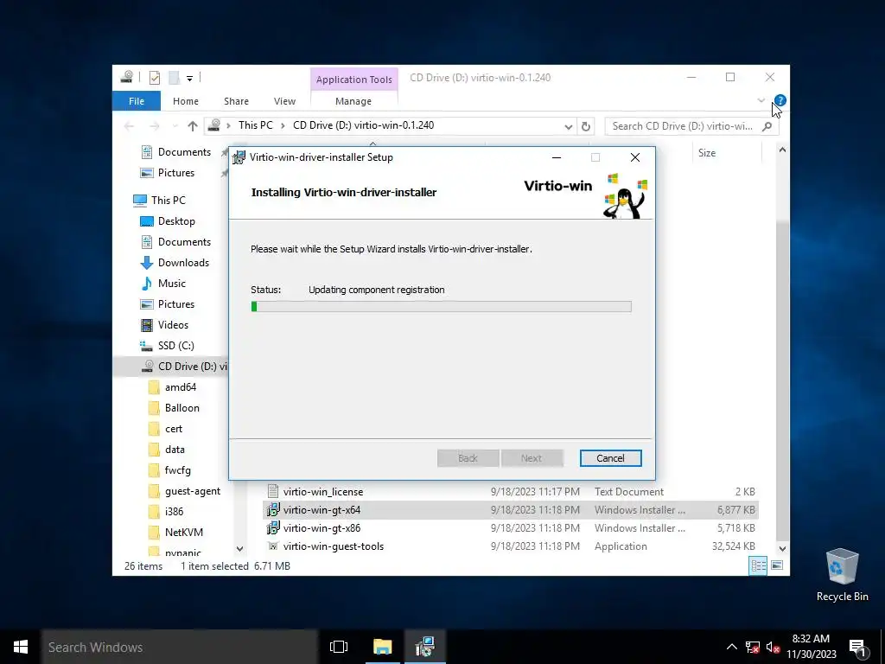The width and height of the screenshot is (885, 664).
Task: Select Documents in Quick access list
Action: pyautogui.click(x=184, y=152)
